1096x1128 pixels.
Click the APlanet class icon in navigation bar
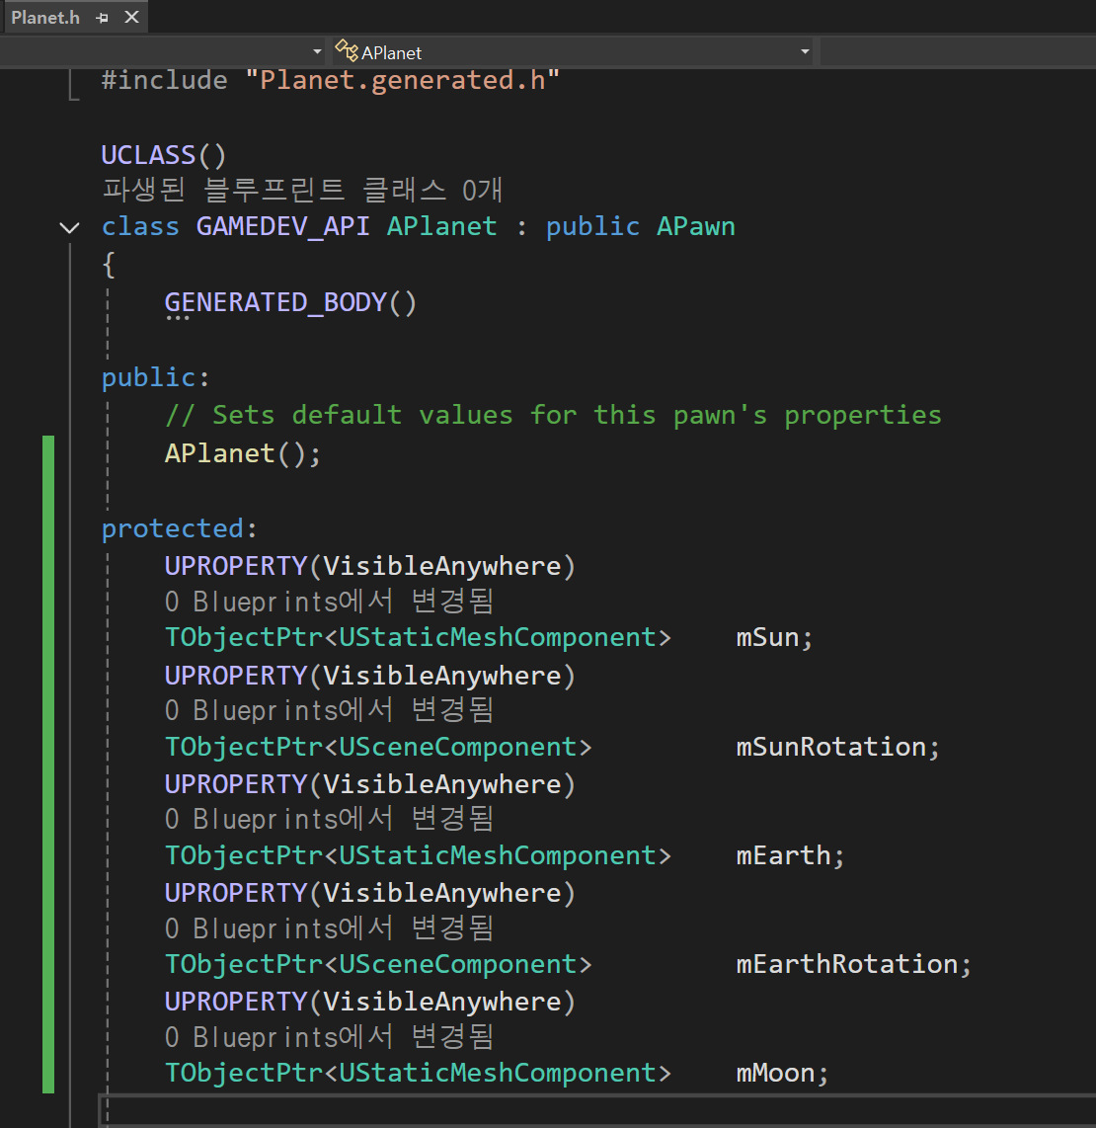(x=347, y=51)
